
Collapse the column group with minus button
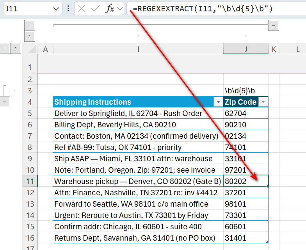pos(274,26)
